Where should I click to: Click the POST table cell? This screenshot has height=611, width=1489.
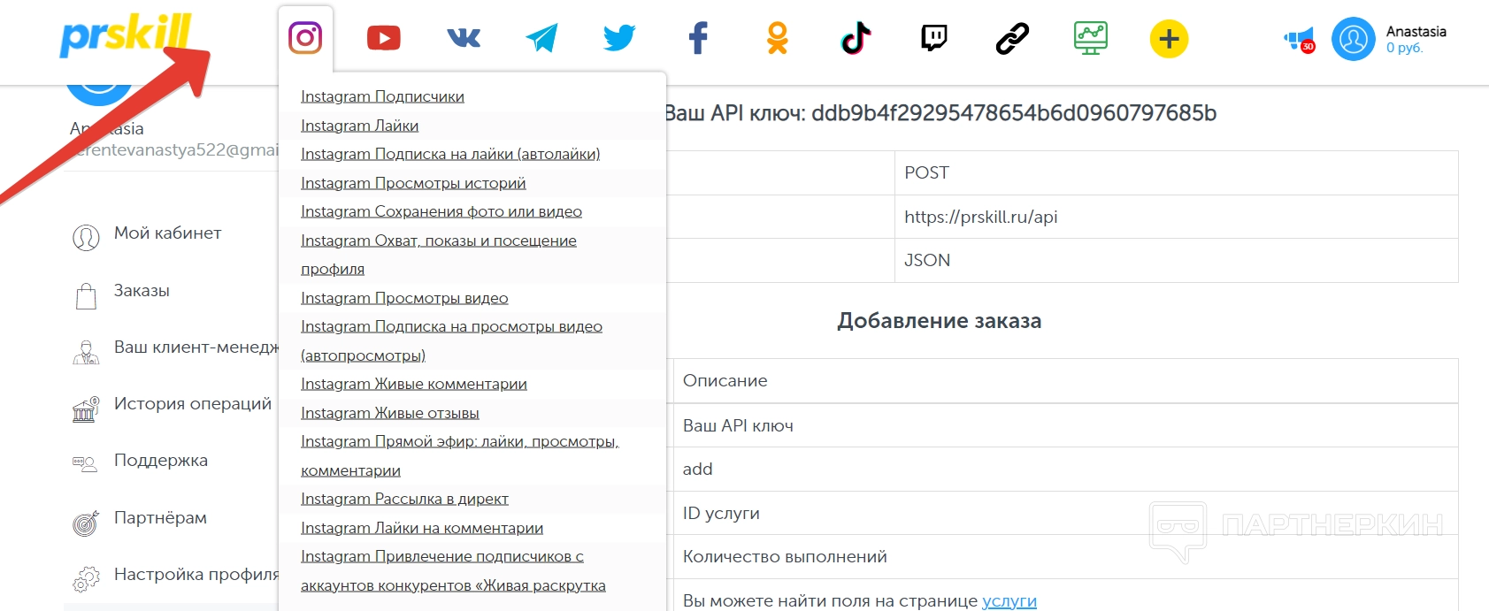[x=1177, y=172]
